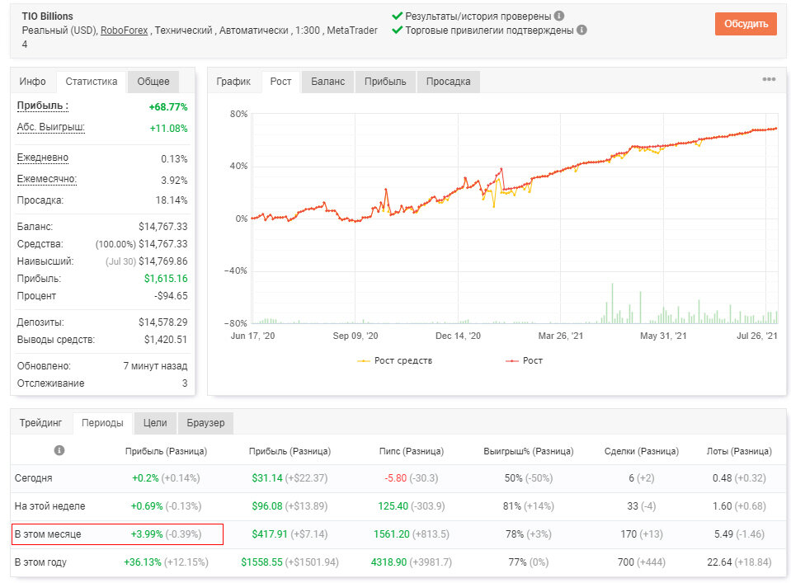Image resolution: width=791 pixels, height=583 pixels.
Task: Click the +36.13% yearly gain cell
Action: click(x=166, y=562)
